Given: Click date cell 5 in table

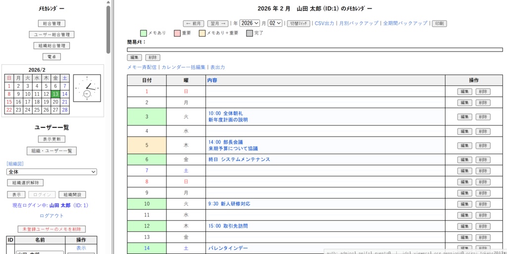Looking at the screenshot, I should click(147, 145).
